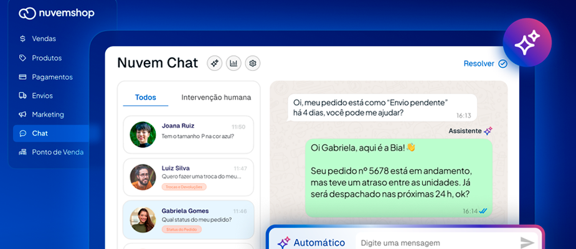
Task: Click the Assistente label
Action: [465, 131]
